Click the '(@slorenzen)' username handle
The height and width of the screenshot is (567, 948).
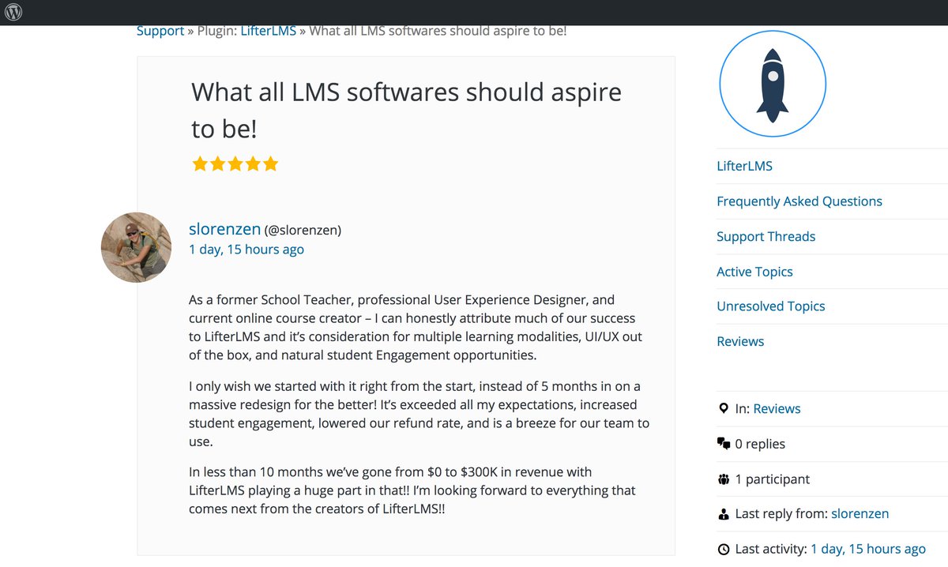click(303, 231)
